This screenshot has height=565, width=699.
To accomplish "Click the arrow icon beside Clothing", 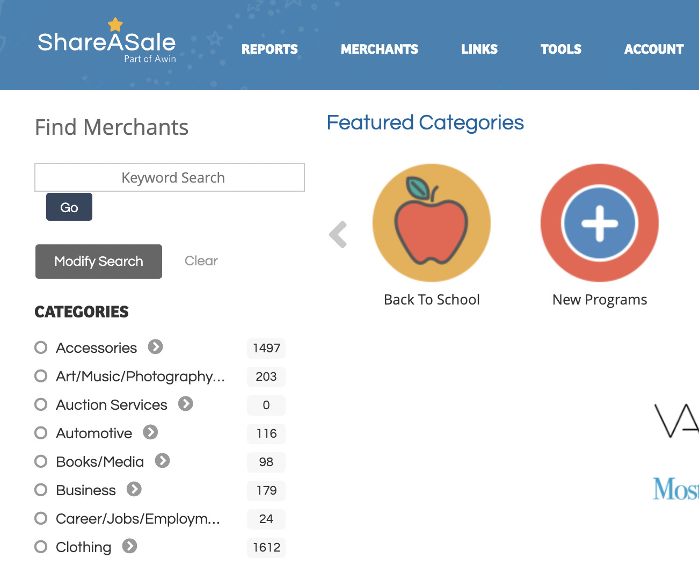I will point(128,546).
